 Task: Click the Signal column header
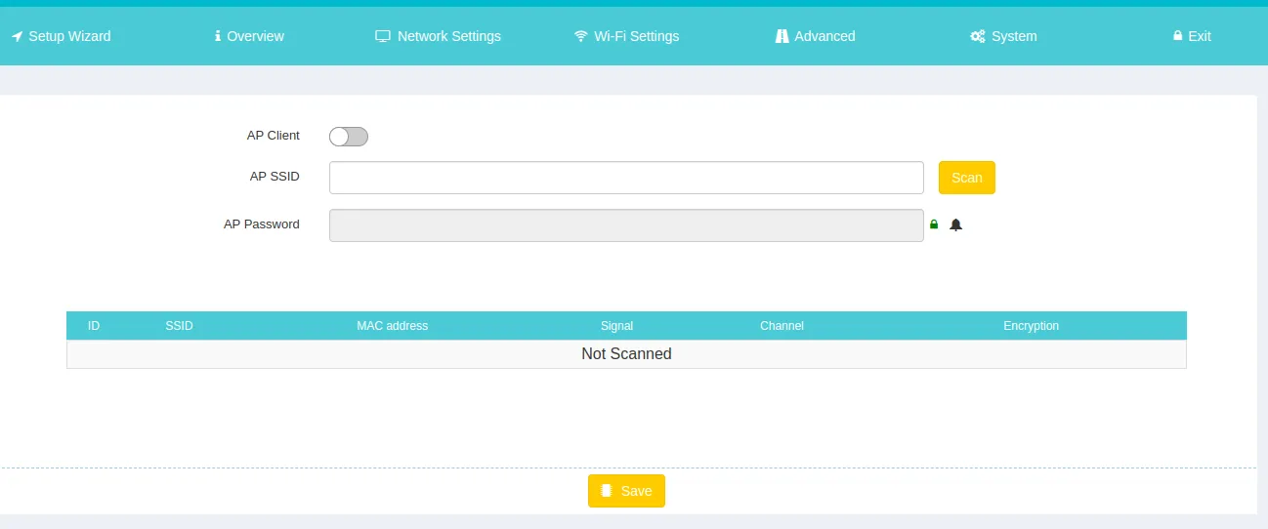click(x=616, y=326)
